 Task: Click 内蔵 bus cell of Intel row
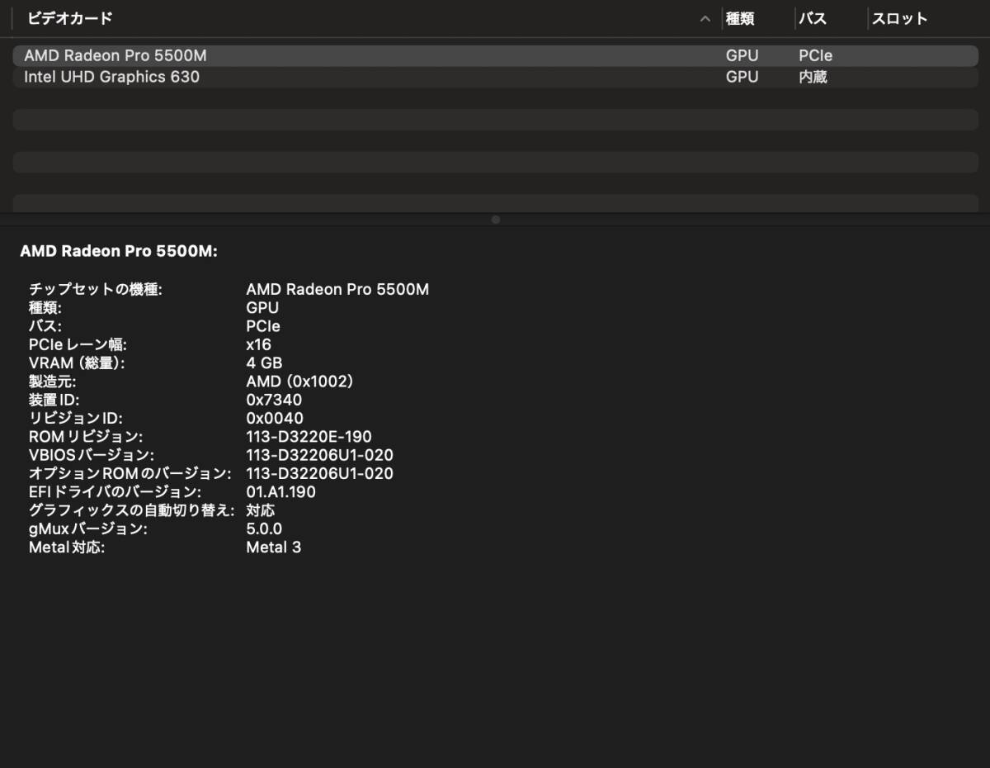[813, 77]
